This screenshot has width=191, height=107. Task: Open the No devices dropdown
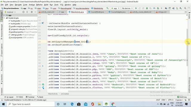[127, 8]
